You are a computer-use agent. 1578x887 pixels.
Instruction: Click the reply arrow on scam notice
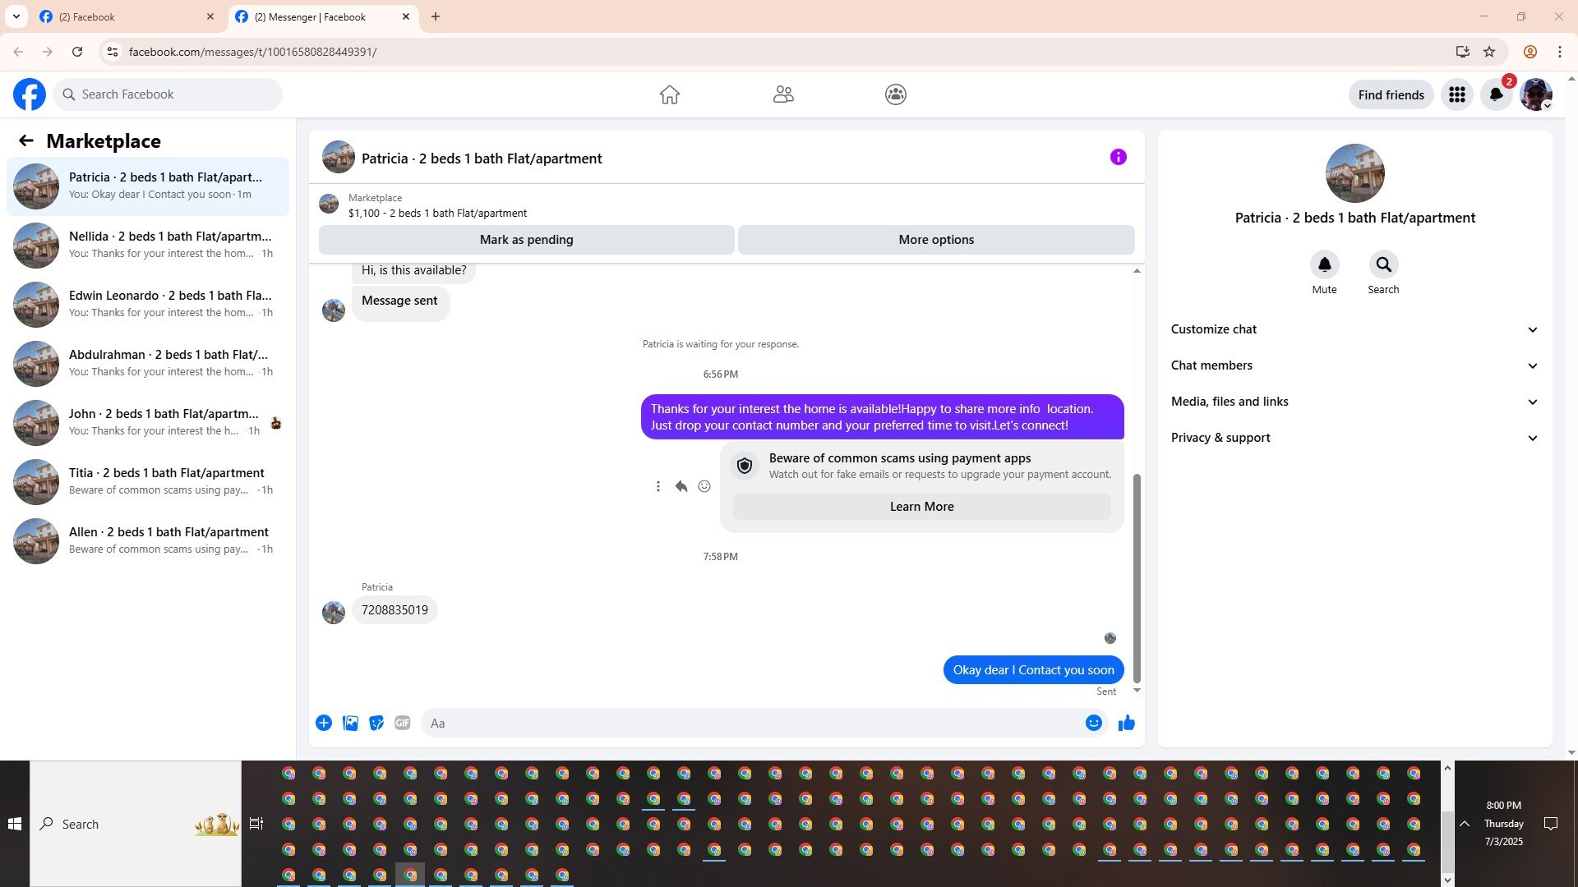click(x=681, y=486)
